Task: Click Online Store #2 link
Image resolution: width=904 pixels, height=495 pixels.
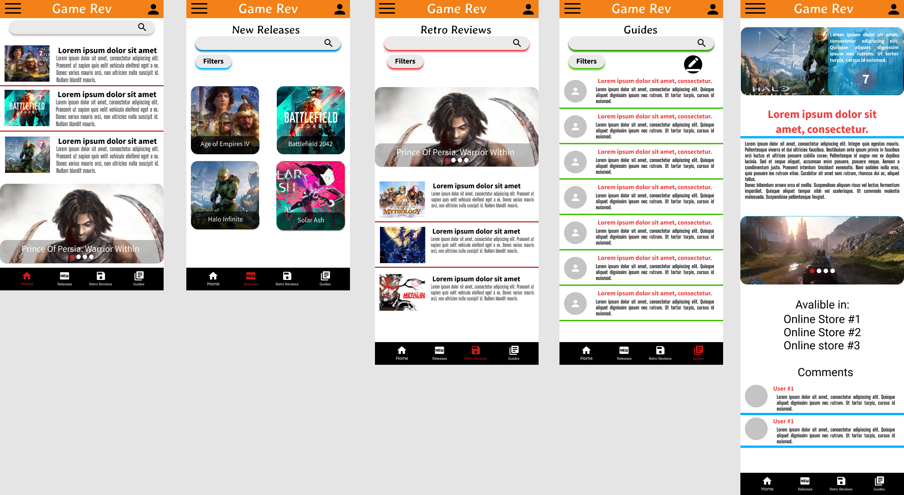Action: point(822,333)
